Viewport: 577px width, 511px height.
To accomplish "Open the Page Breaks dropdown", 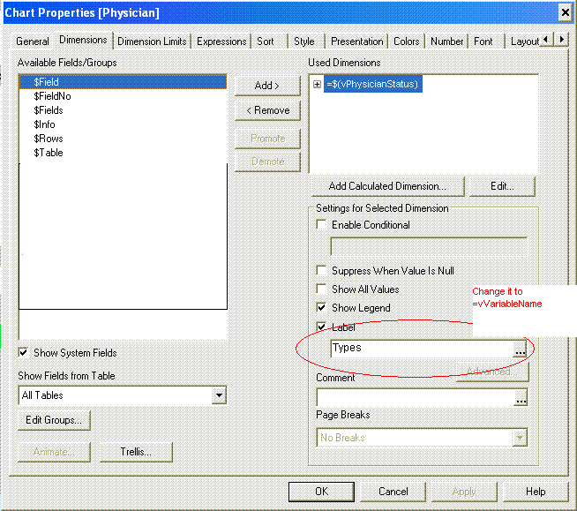I will coord(520,438).
